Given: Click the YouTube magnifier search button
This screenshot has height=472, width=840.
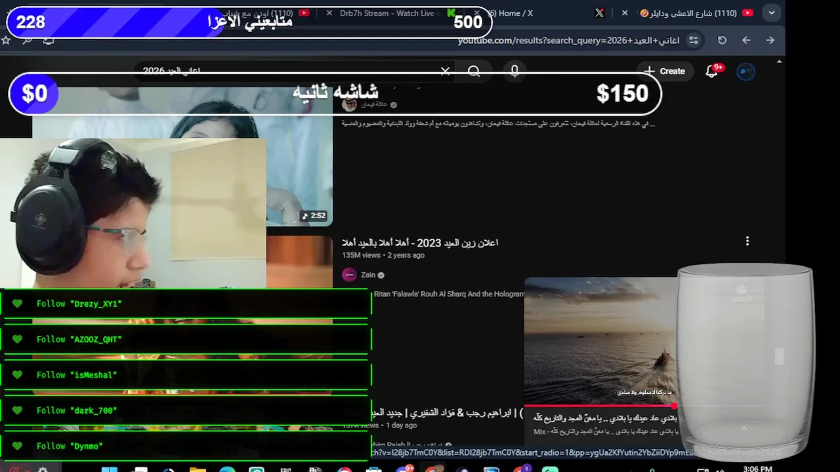Looking at the screenshot, I should (x=474, y=71).
